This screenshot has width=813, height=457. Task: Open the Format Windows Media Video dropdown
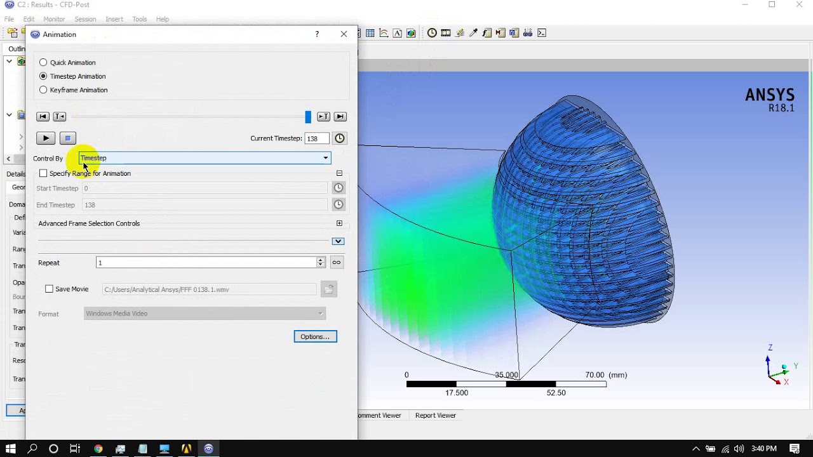coord(205,314)
